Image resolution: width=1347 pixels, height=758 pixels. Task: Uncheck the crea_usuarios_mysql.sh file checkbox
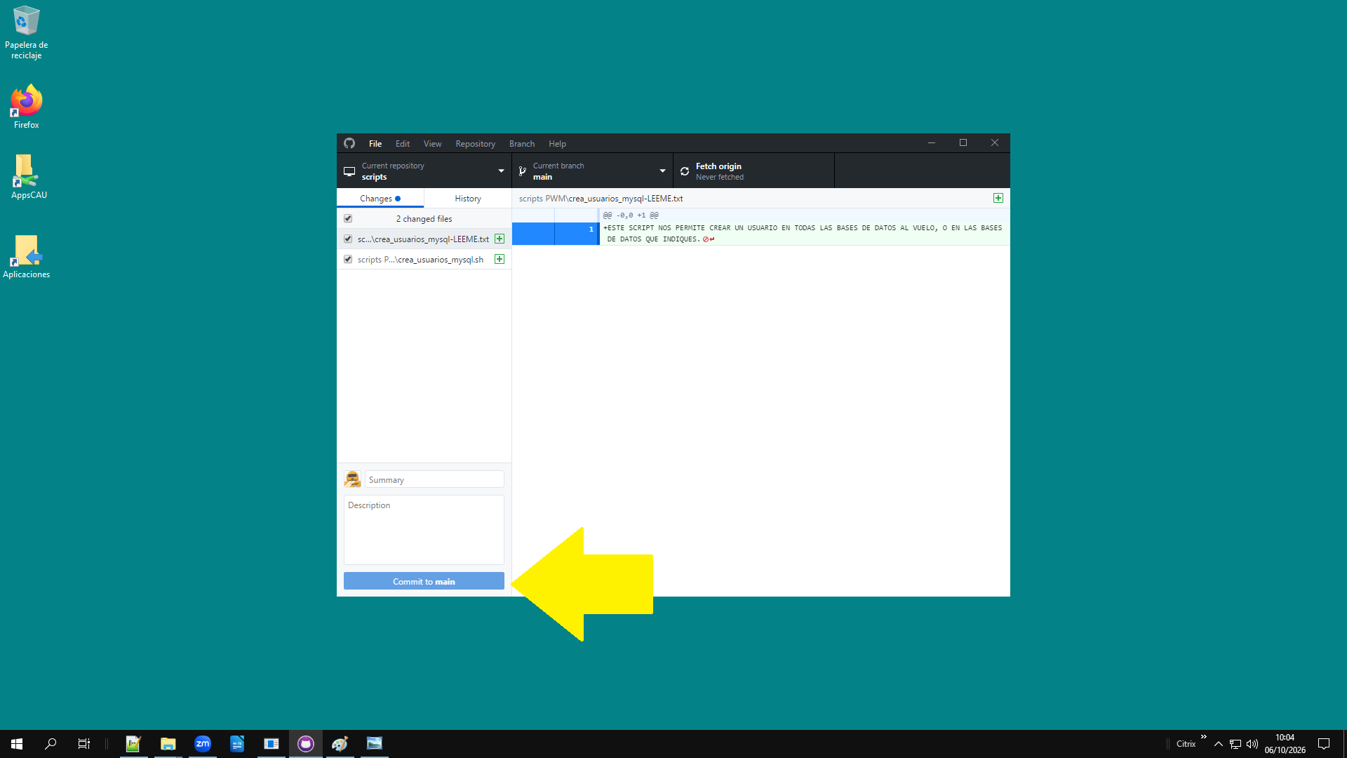pos(348,260)
